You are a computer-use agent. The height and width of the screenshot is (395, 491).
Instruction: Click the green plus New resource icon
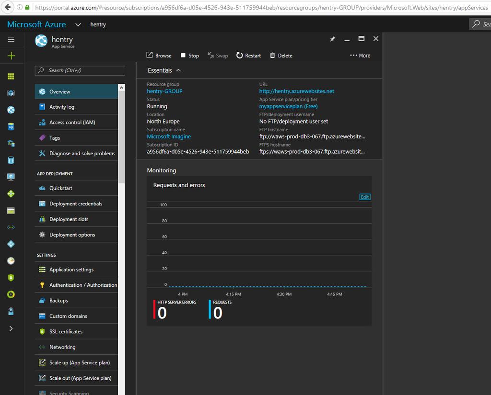pyautogui.click(x=11, y=56)
